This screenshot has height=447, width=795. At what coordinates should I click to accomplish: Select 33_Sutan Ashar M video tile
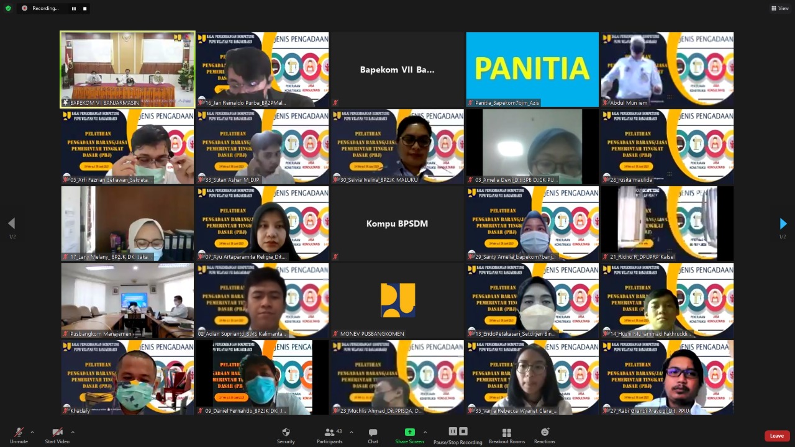(x=262, y=147)
